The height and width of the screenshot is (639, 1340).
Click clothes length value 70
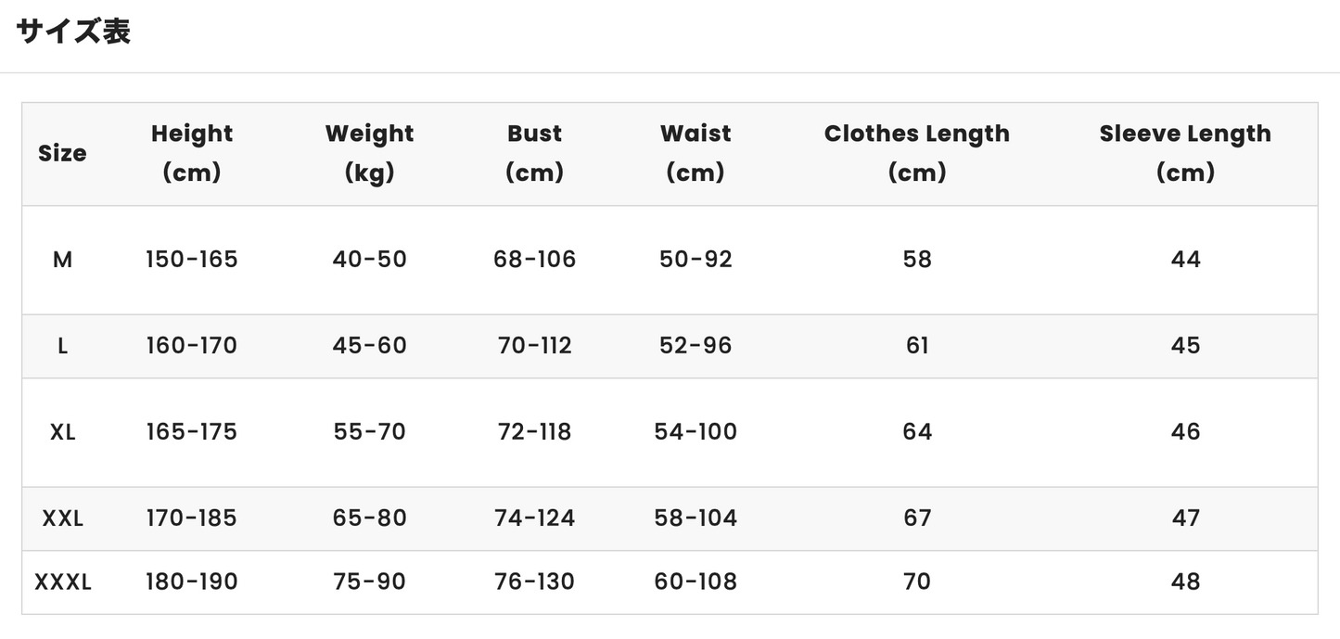pos(917,582)
